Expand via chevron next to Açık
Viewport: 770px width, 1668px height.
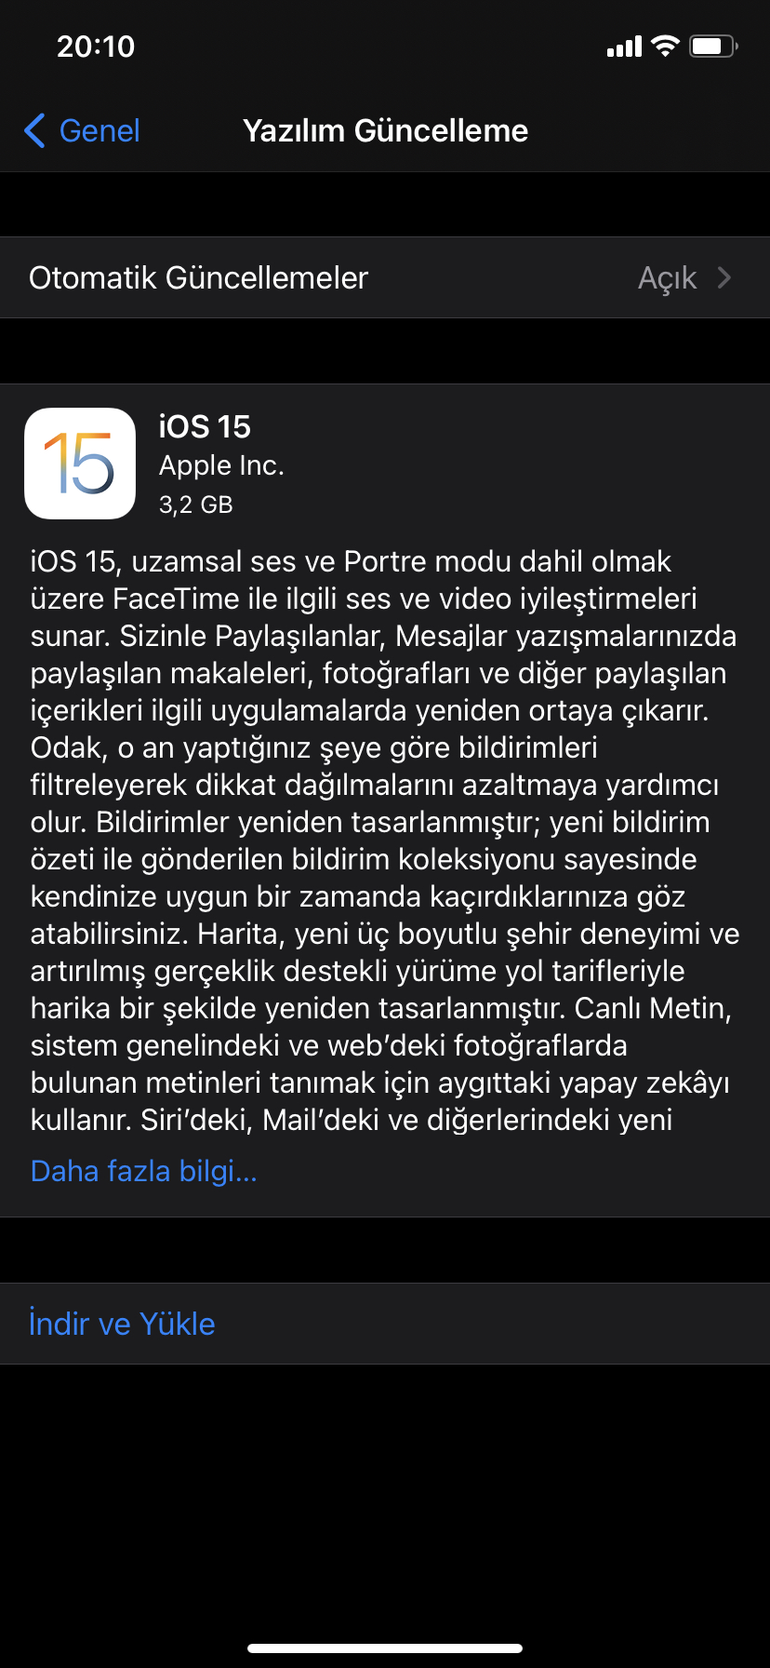coord(725,277)
